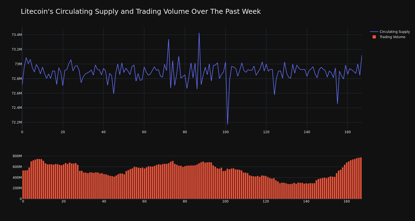415x221 pixels.
Task: Click the 72.2M y-axis label
Action: tap(17, 122)
